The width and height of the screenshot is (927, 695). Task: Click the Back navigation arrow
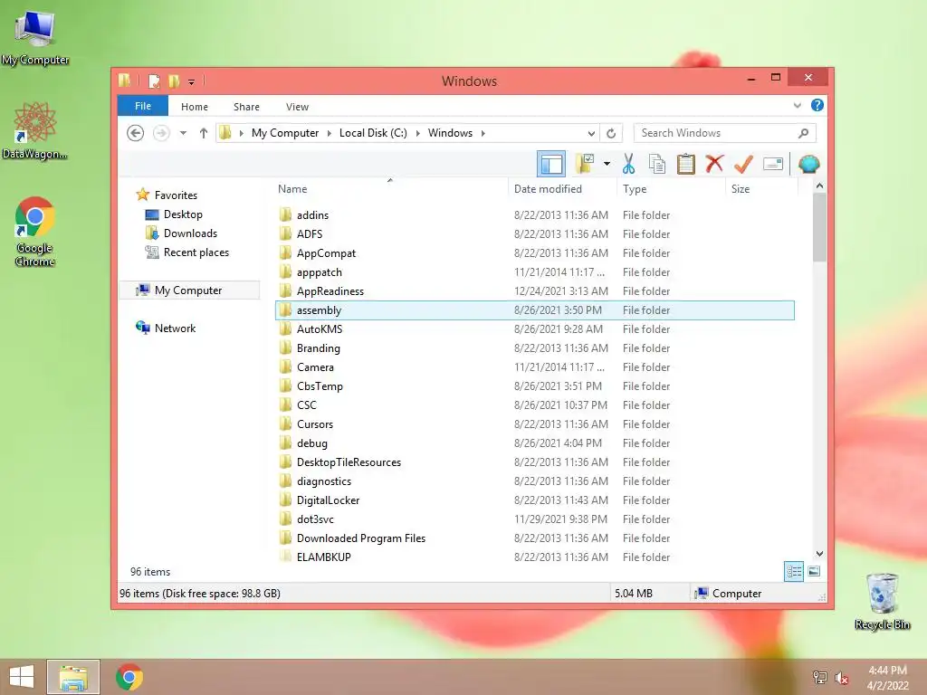click(136, 133)
